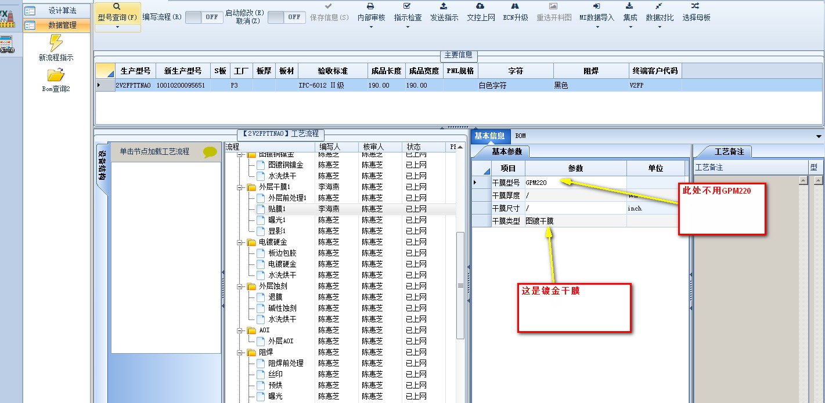
Task: Click the 图镀干膜 value cell
Action: pos(575,221)
